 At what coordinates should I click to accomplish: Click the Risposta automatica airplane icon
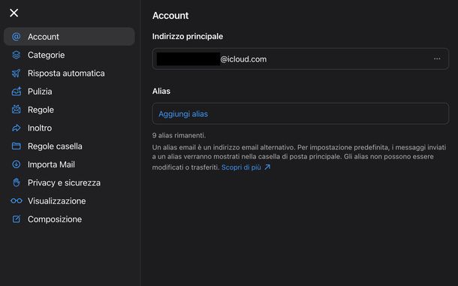tap(17, 73)
